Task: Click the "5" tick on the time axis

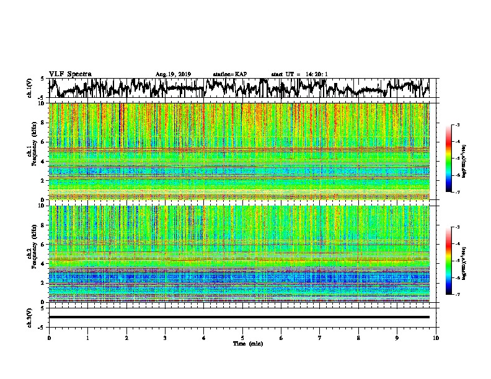Action: tap(242, 338)
